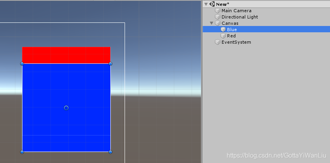The height and width of the screenshot is (163, 330).
Task: Select Directional Light in the hierarchy
Action: (240, 17)
